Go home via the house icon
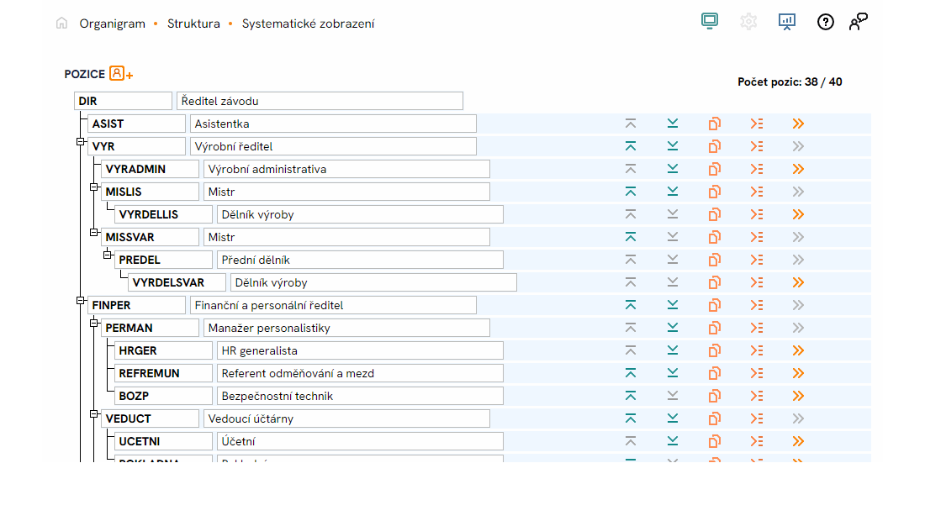This screenshot has width=925, height=521. (61, 24)
